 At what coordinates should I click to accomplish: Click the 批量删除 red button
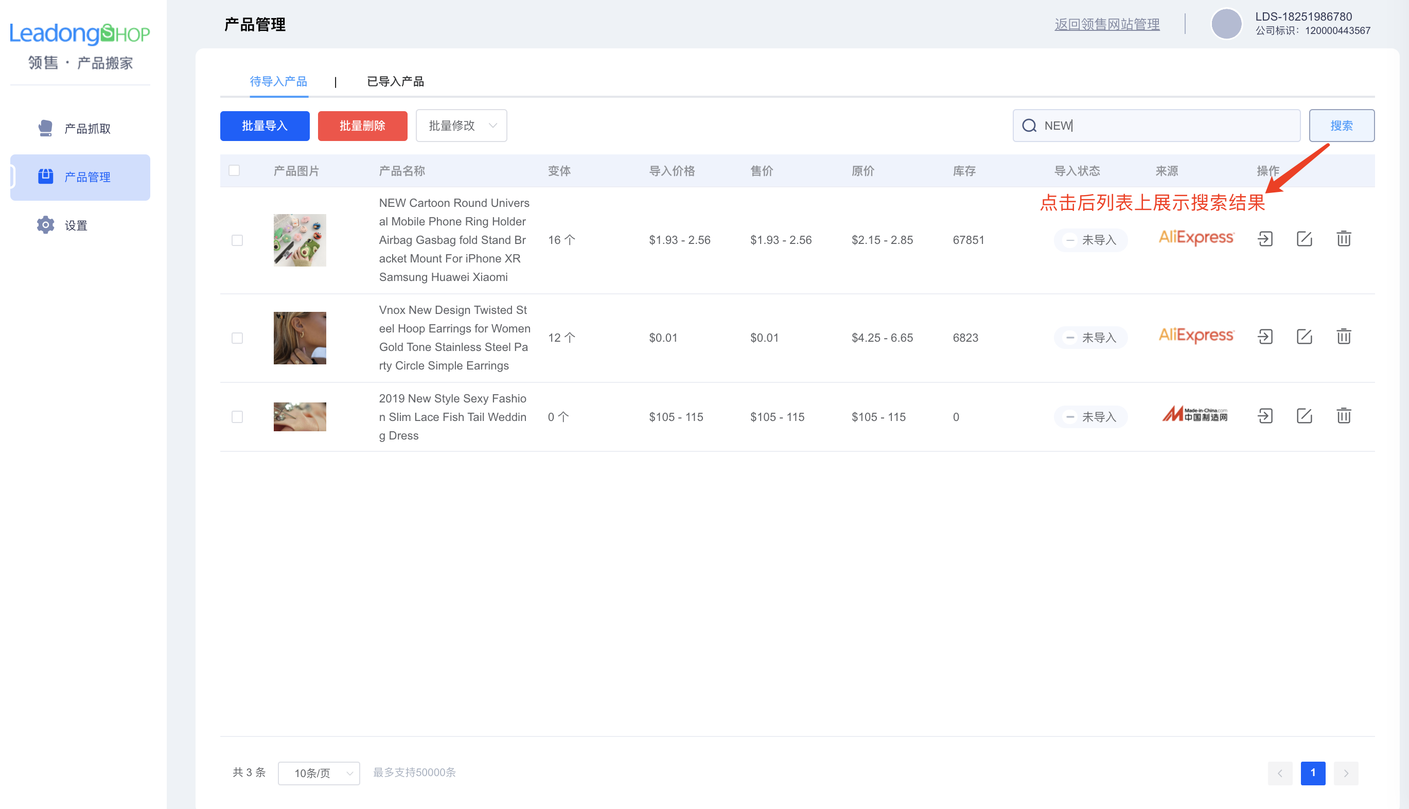(x=362, y=126)
